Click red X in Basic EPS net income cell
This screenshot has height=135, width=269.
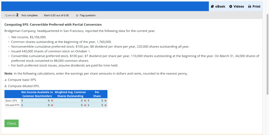(x=52, y=101)
